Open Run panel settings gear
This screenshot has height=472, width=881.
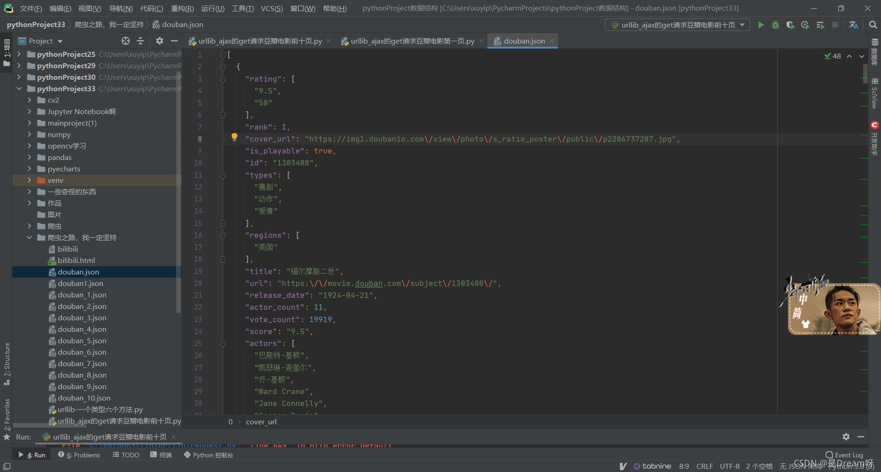tap(846, 437)
